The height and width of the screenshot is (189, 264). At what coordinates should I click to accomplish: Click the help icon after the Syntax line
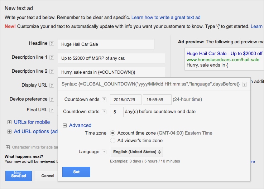coord(244,84)
